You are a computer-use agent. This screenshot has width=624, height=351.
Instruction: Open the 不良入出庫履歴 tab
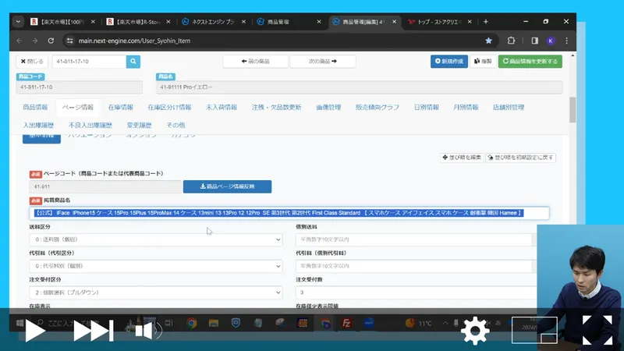point(90,125)
